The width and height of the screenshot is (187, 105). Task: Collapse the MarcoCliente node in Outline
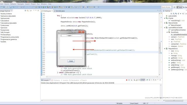165,23
